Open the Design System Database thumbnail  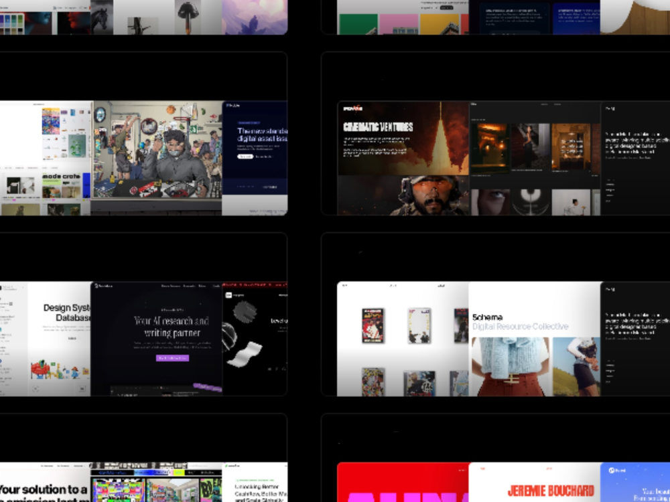pyautogui.click(x=46, y=339)
